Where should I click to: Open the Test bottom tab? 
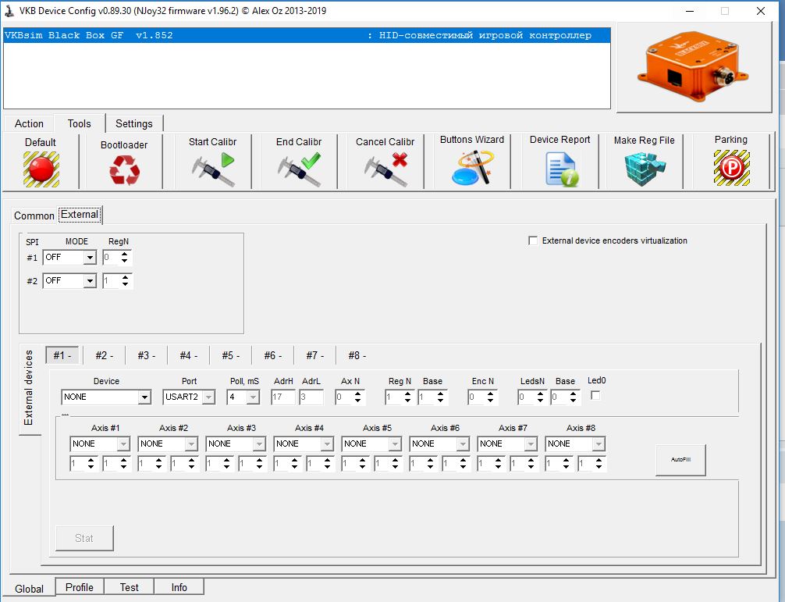(x=130, y=587)
